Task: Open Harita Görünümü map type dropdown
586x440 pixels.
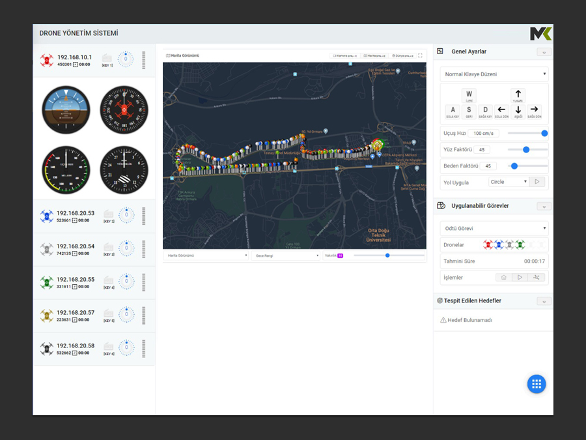Action: point(206,256)
